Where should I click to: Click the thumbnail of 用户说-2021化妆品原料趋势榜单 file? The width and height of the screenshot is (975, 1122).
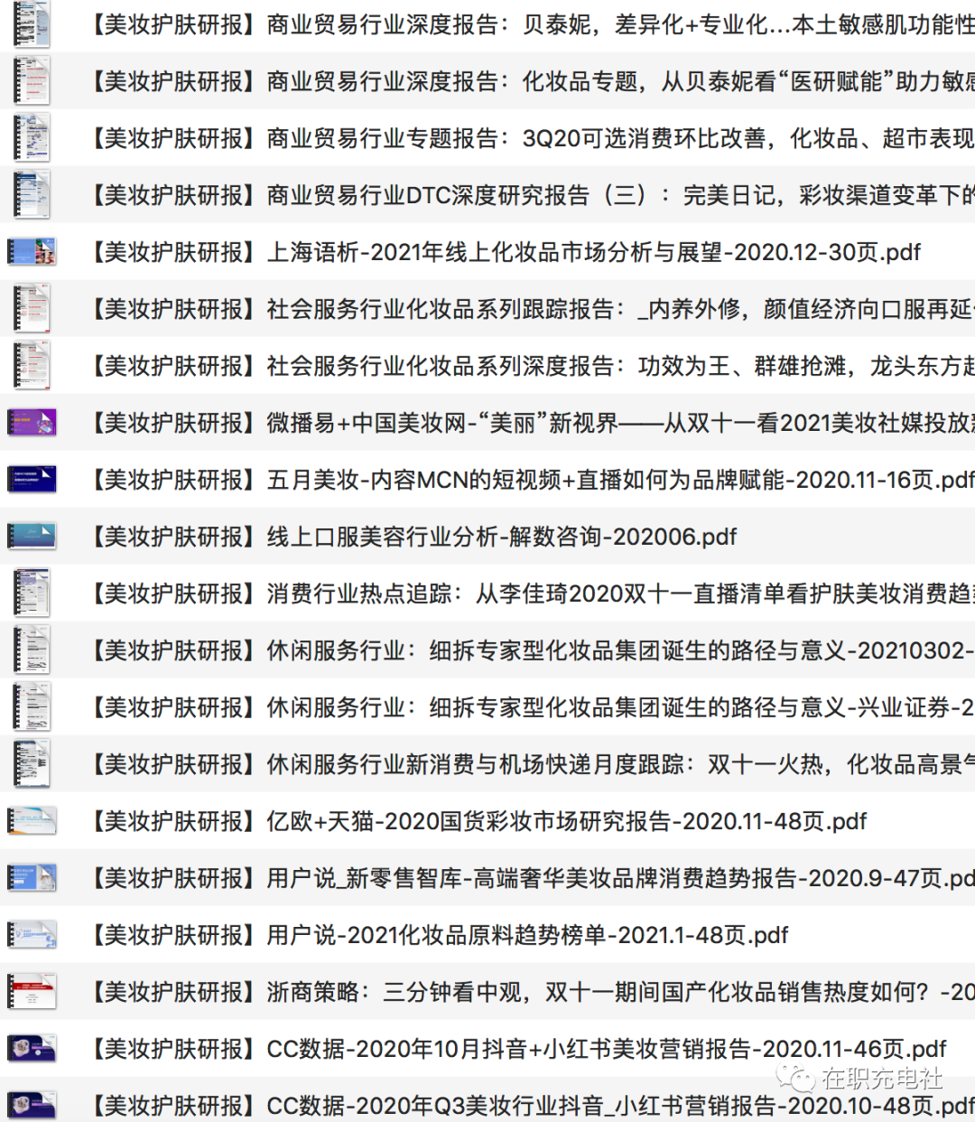(x=32, y=935)
